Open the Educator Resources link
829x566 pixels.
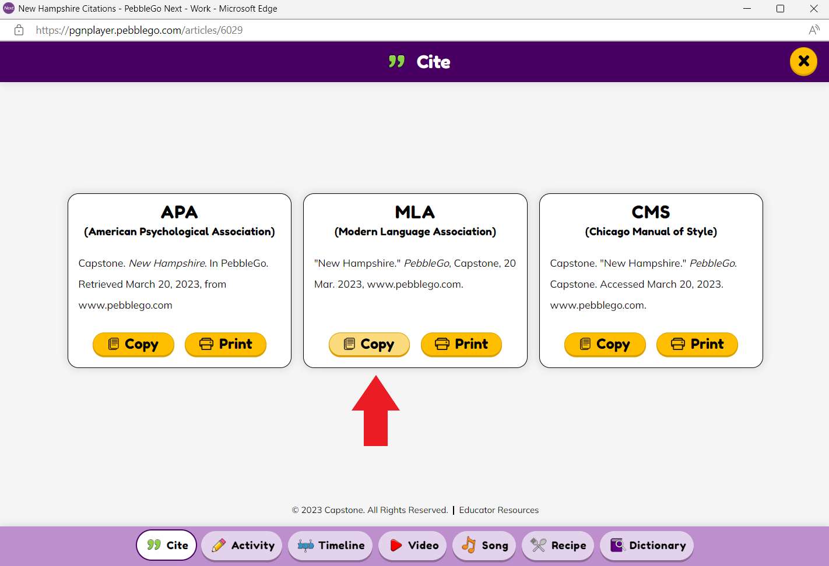[499, 510]
